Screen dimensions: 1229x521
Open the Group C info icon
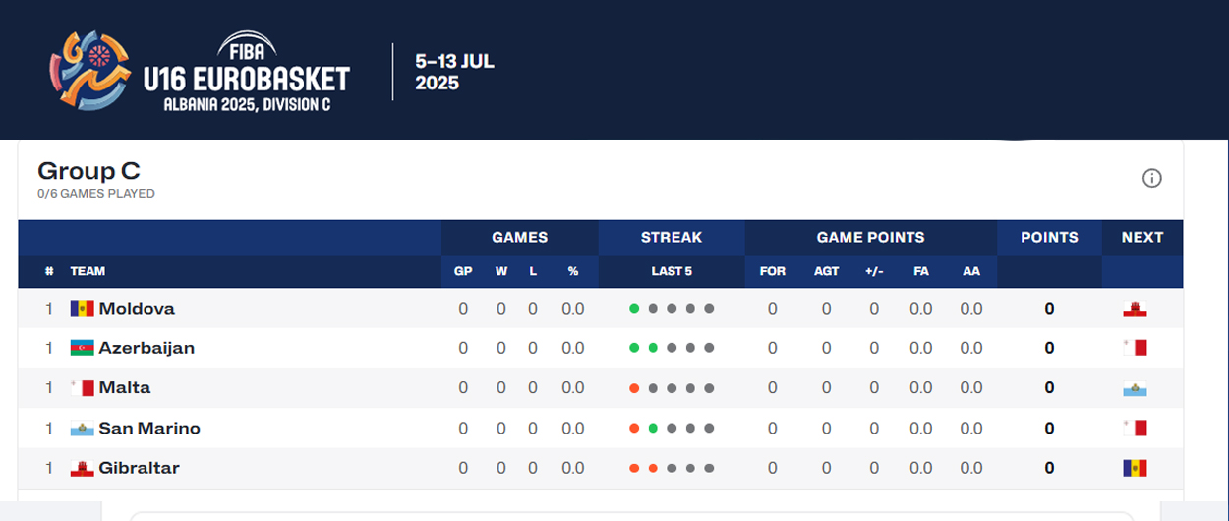1151,178
